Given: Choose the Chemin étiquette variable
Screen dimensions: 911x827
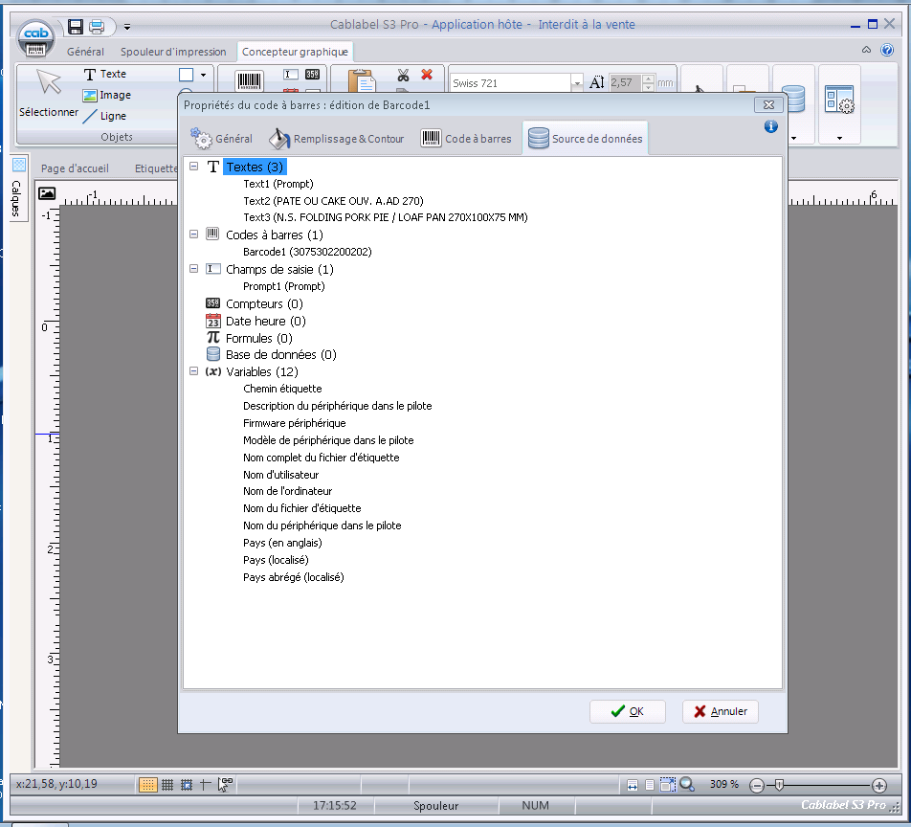Looking at the screenshot, I should (282, 389).
